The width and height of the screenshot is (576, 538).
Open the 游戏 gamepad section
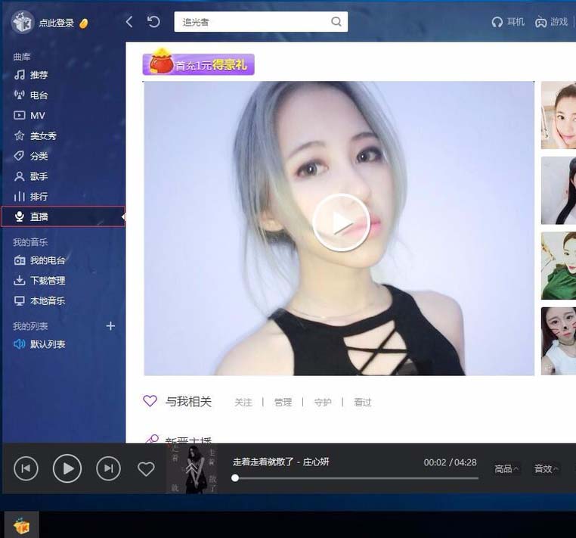tap(551, 22)
